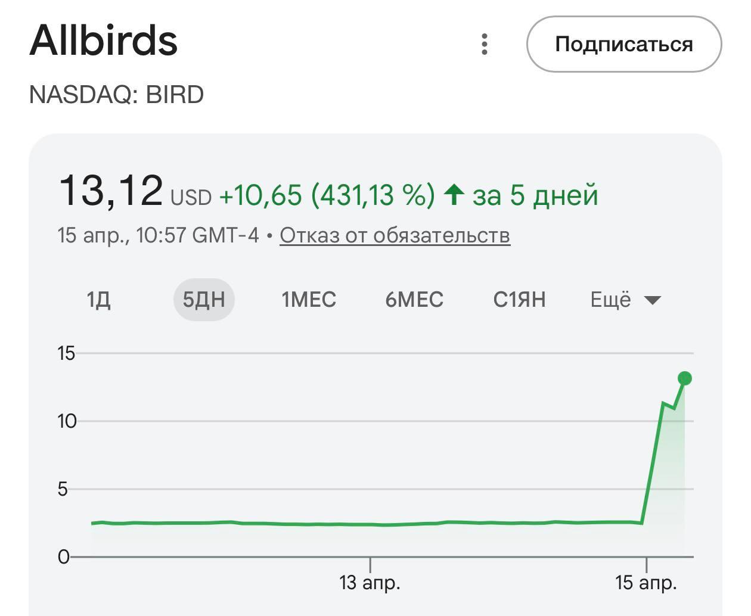
Task: Open the three-dot overflow menu
Action: click(x=485, y=43)
